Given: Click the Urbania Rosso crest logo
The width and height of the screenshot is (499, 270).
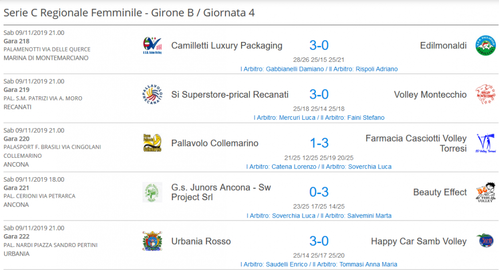Looking at the screenshot, I should tap(152, 241).
